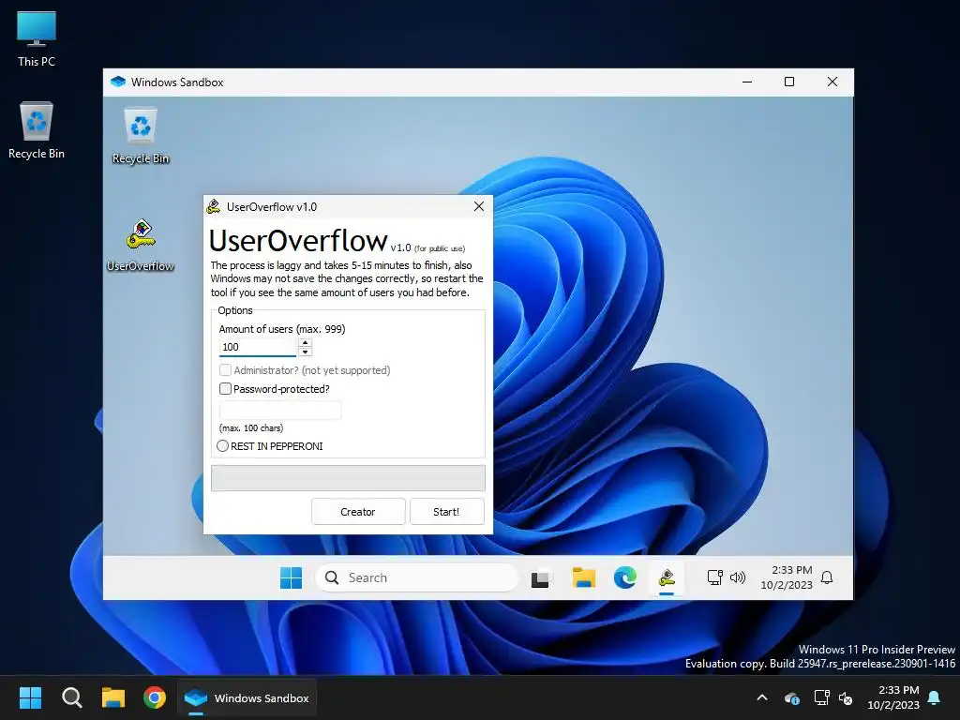
Task: Open the host desktop Recycle Bin
Action: click(x=37, y=129)
